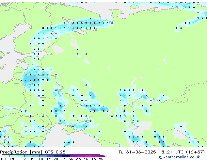Choose the 20–25 mm legend swatch

58,156
